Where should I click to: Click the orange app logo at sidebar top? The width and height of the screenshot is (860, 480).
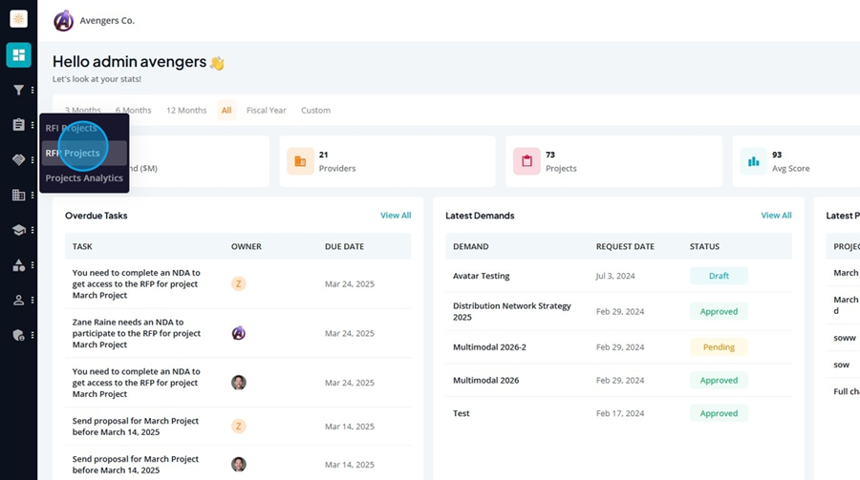19,19
